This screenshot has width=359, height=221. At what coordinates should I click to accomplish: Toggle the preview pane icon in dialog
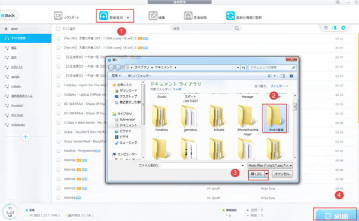pyautogui.click(x=283, y=76)
